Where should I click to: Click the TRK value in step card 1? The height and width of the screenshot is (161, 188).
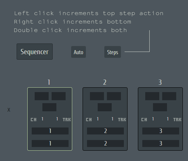(57, 119)
